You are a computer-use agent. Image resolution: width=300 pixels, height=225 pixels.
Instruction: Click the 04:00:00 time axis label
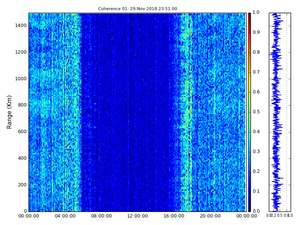click(65, 216)
